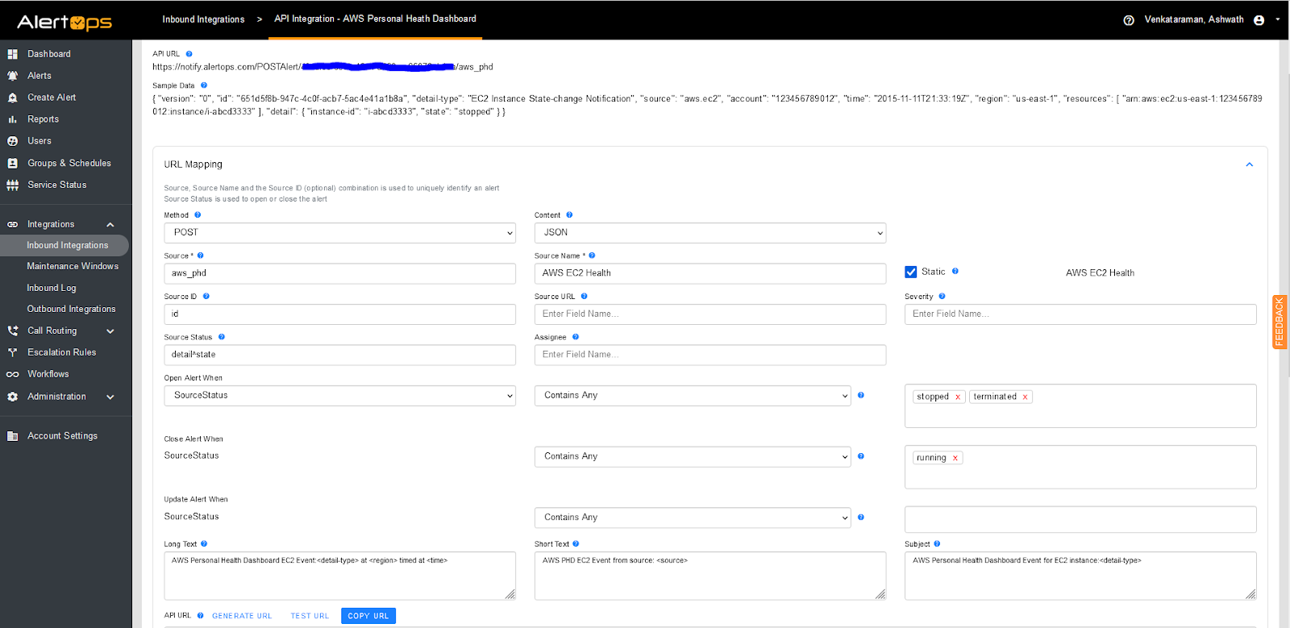This screenshot has height=628, width=1290.
Task: Click the Severity input field
Action: point(1080,314)
